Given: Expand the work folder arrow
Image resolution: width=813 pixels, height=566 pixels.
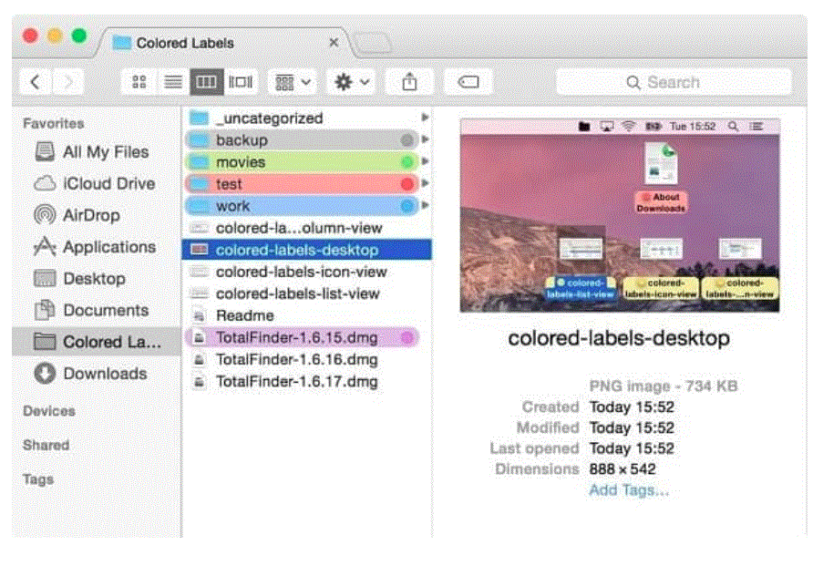Looking at the screenshot, I should click(425, 205).
